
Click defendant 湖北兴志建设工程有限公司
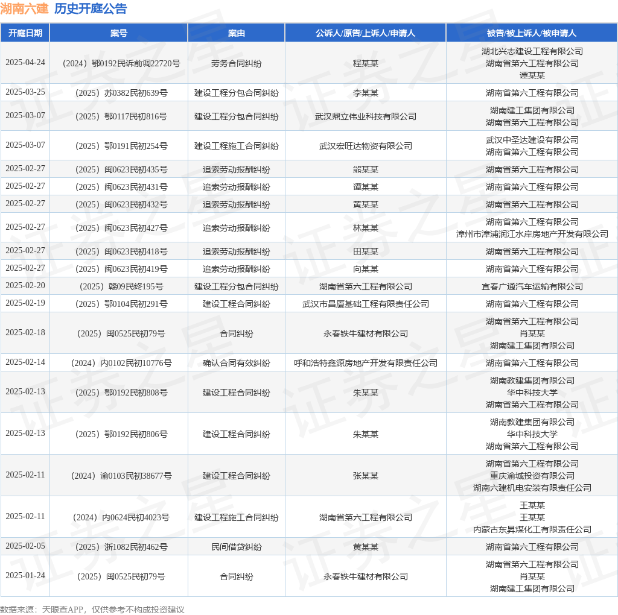point(532,51)
